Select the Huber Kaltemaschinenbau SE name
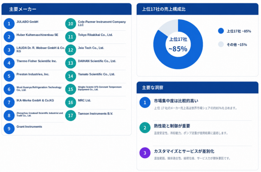Image resolution: width=261 pixels, height=172 pixels. (x=37, y=35)
